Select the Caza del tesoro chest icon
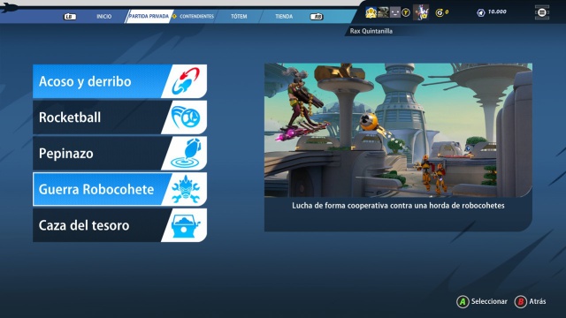Image resolution: width=566 pixels, height=318 pixels. tap(186, 226)
